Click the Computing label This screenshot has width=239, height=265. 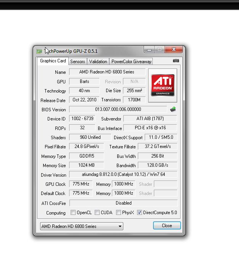click(x=56, y=213)
